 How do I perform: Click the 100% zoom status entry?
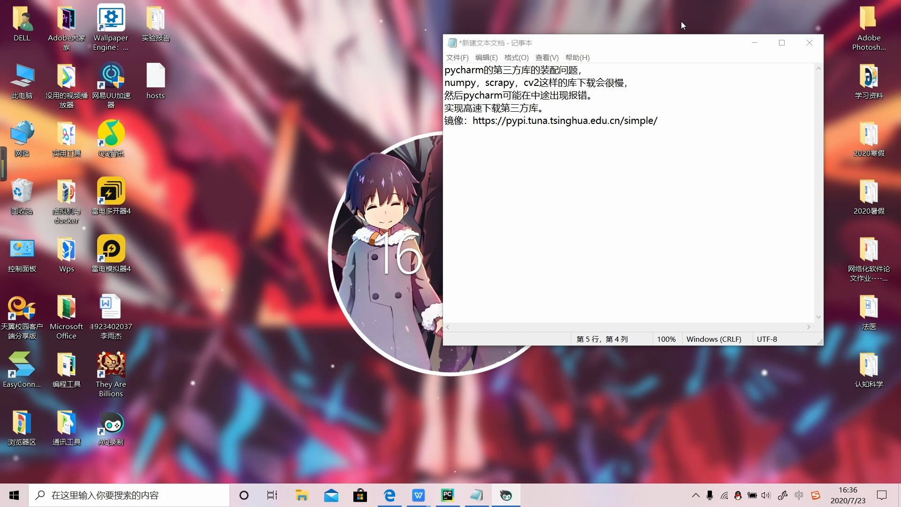666,339
